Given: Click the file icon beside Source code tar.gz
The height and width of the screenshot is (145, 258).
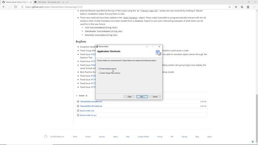Looking at the screenshot, I should click(x=78, y=116).
